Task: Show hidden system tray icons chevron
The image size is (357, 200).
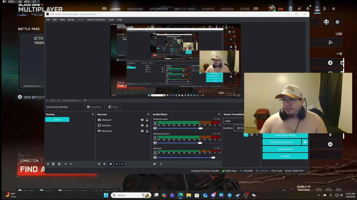Action: click(319, 195)
